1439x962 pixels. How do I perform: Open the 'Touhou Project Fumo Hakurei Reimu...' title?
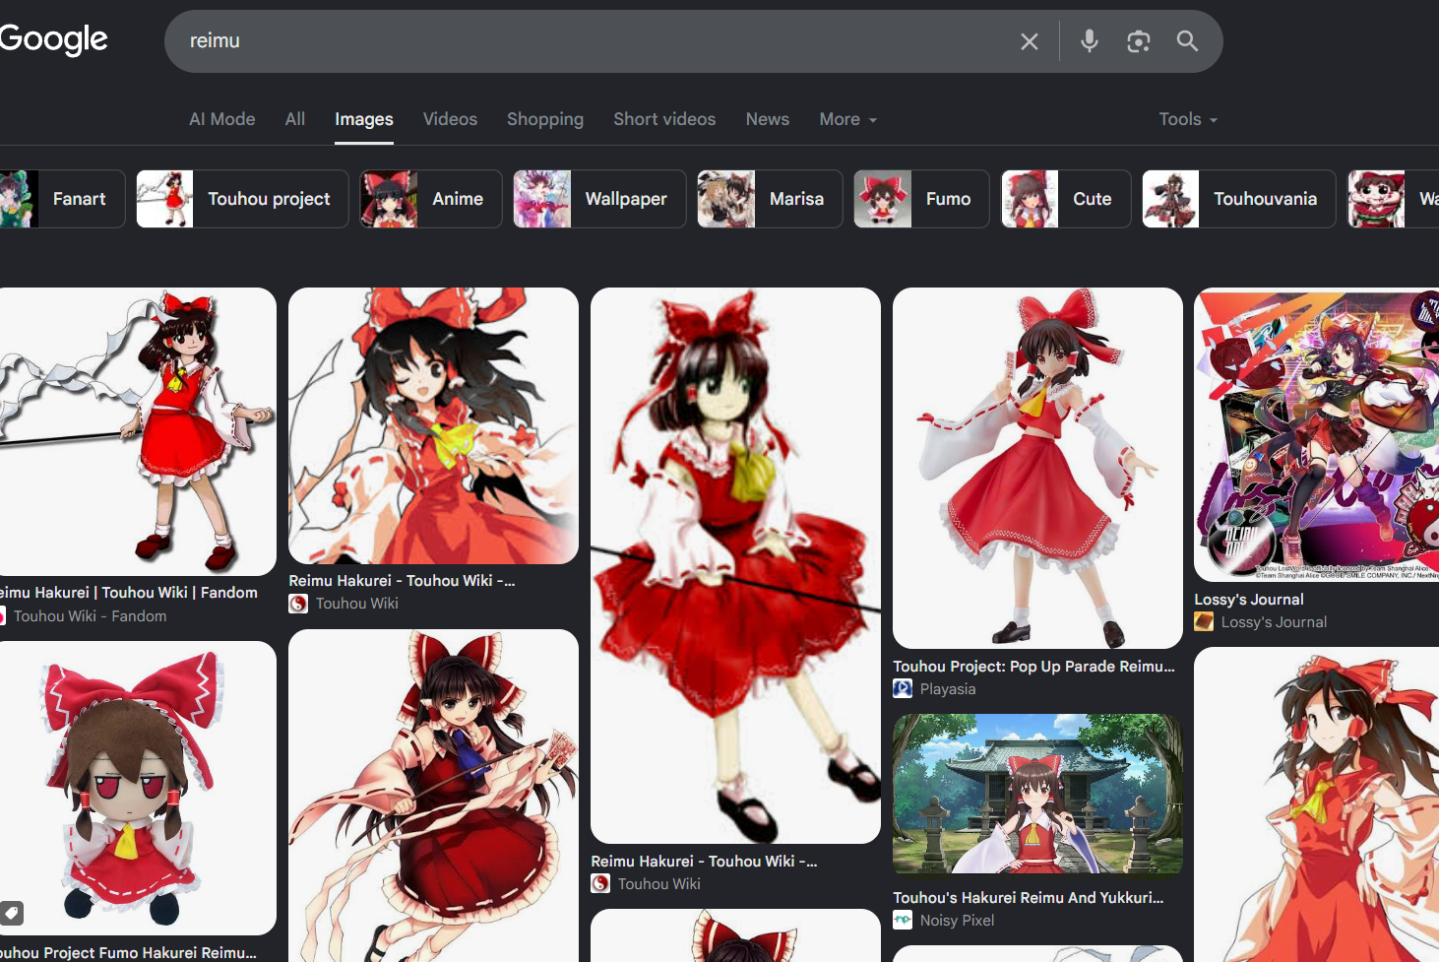pos(128,952)
